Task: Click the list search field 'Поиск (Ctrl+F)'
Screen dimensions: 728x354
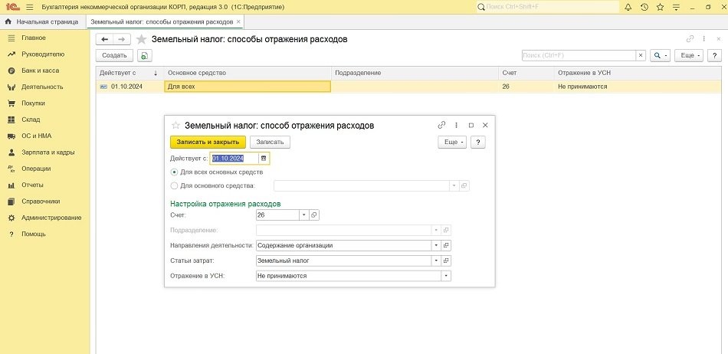Action: click(x=579, y=56)
